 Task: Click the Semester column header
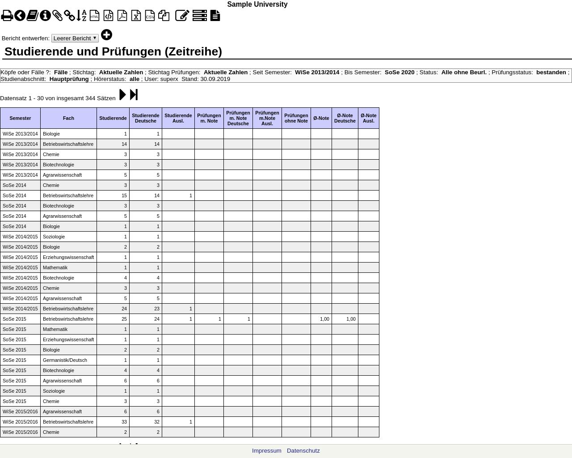[20, 118]
